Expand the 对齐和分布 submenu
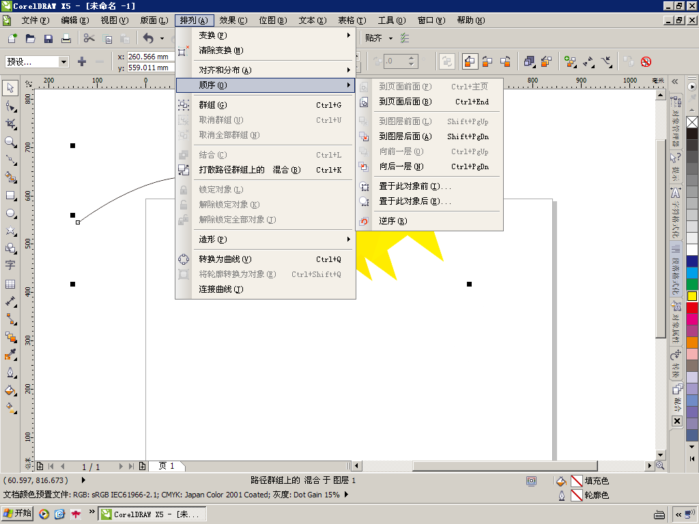Viewport: 699px width, 524px height. pyautogui.click(x=266, y=70)
